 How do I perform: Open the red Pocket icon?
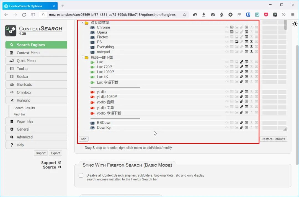(x=266, y=15)
